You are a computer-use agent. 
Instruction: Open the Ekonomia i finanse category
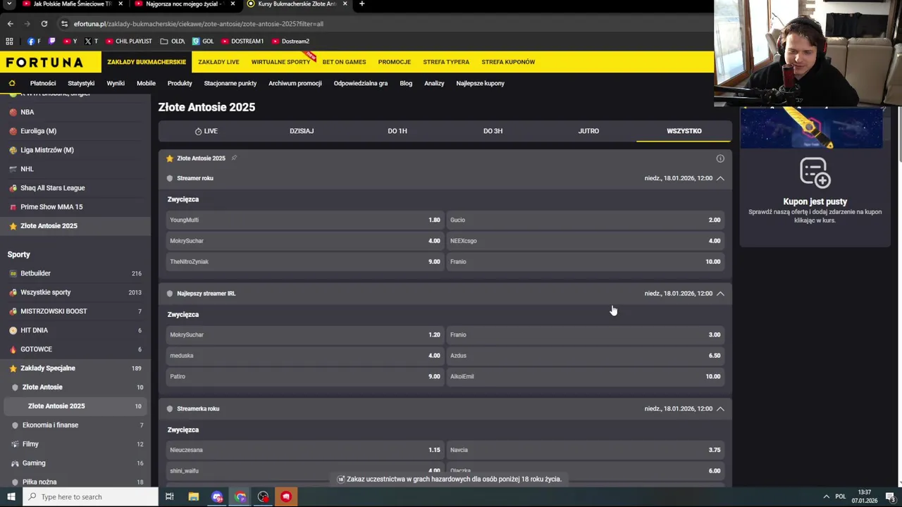pyautogui.click(x=75, y=425)
